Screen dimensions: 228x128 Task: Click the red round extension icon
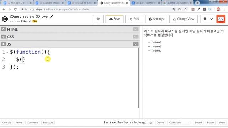pyautogui.click(x=218, y=9)
